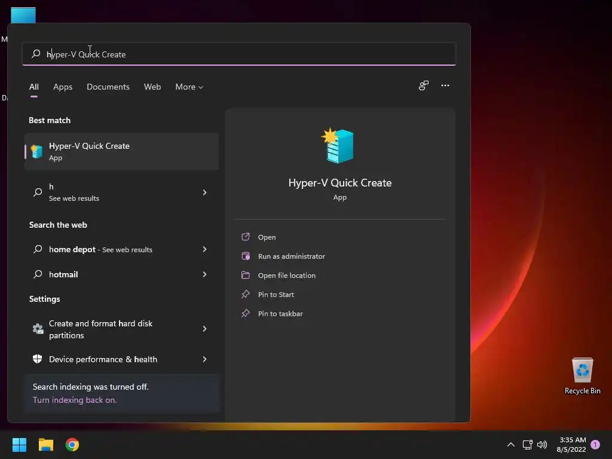Switch to the Web tab
This screenshot has width=612, height=459.
[152, 87]
